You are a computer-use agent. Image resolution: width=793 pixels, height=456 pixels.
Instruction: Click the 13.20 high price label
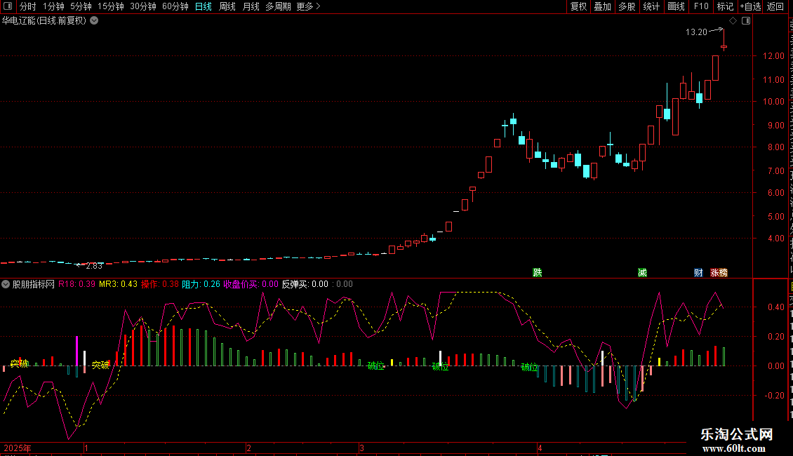[x=696, y=32]
